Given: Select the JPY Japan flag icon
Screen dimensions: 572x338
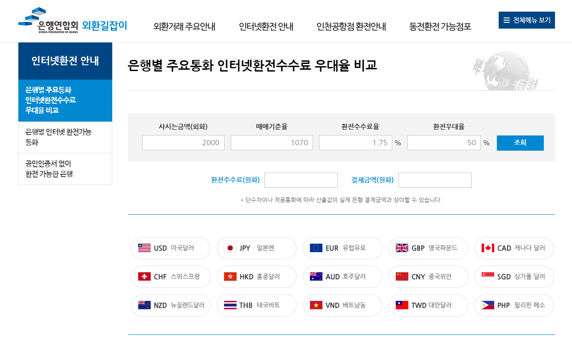Looking at the screenshot, I should click(x=230, y=248).
